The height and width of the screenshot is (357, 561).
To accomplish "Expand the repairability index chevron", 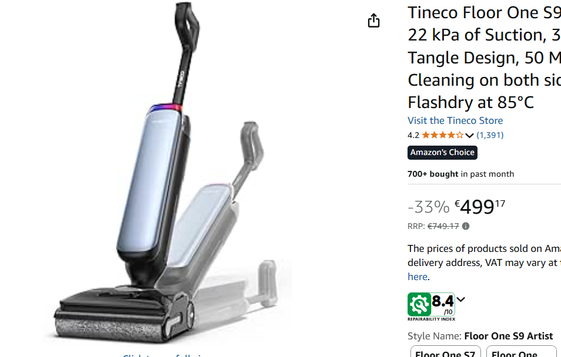I will tap(461, 299).
